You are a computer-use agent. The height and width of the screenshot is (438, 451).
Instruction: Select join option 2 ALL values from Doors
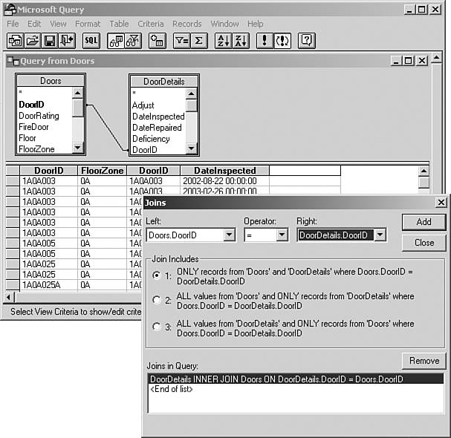click(157, 300)
